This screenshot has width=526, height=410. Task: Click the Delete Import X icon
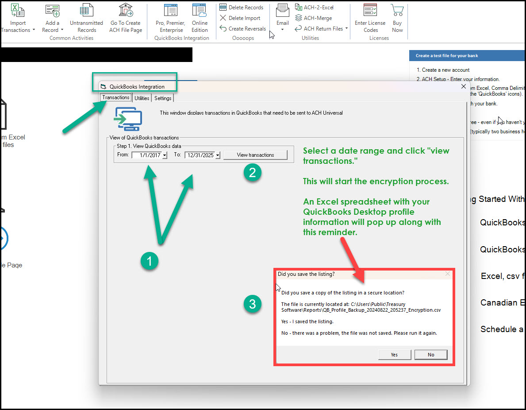click(x=223, y=18)
